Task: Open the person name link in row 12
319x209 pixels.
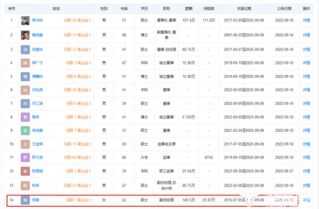Action: click(x=38, y=171)
